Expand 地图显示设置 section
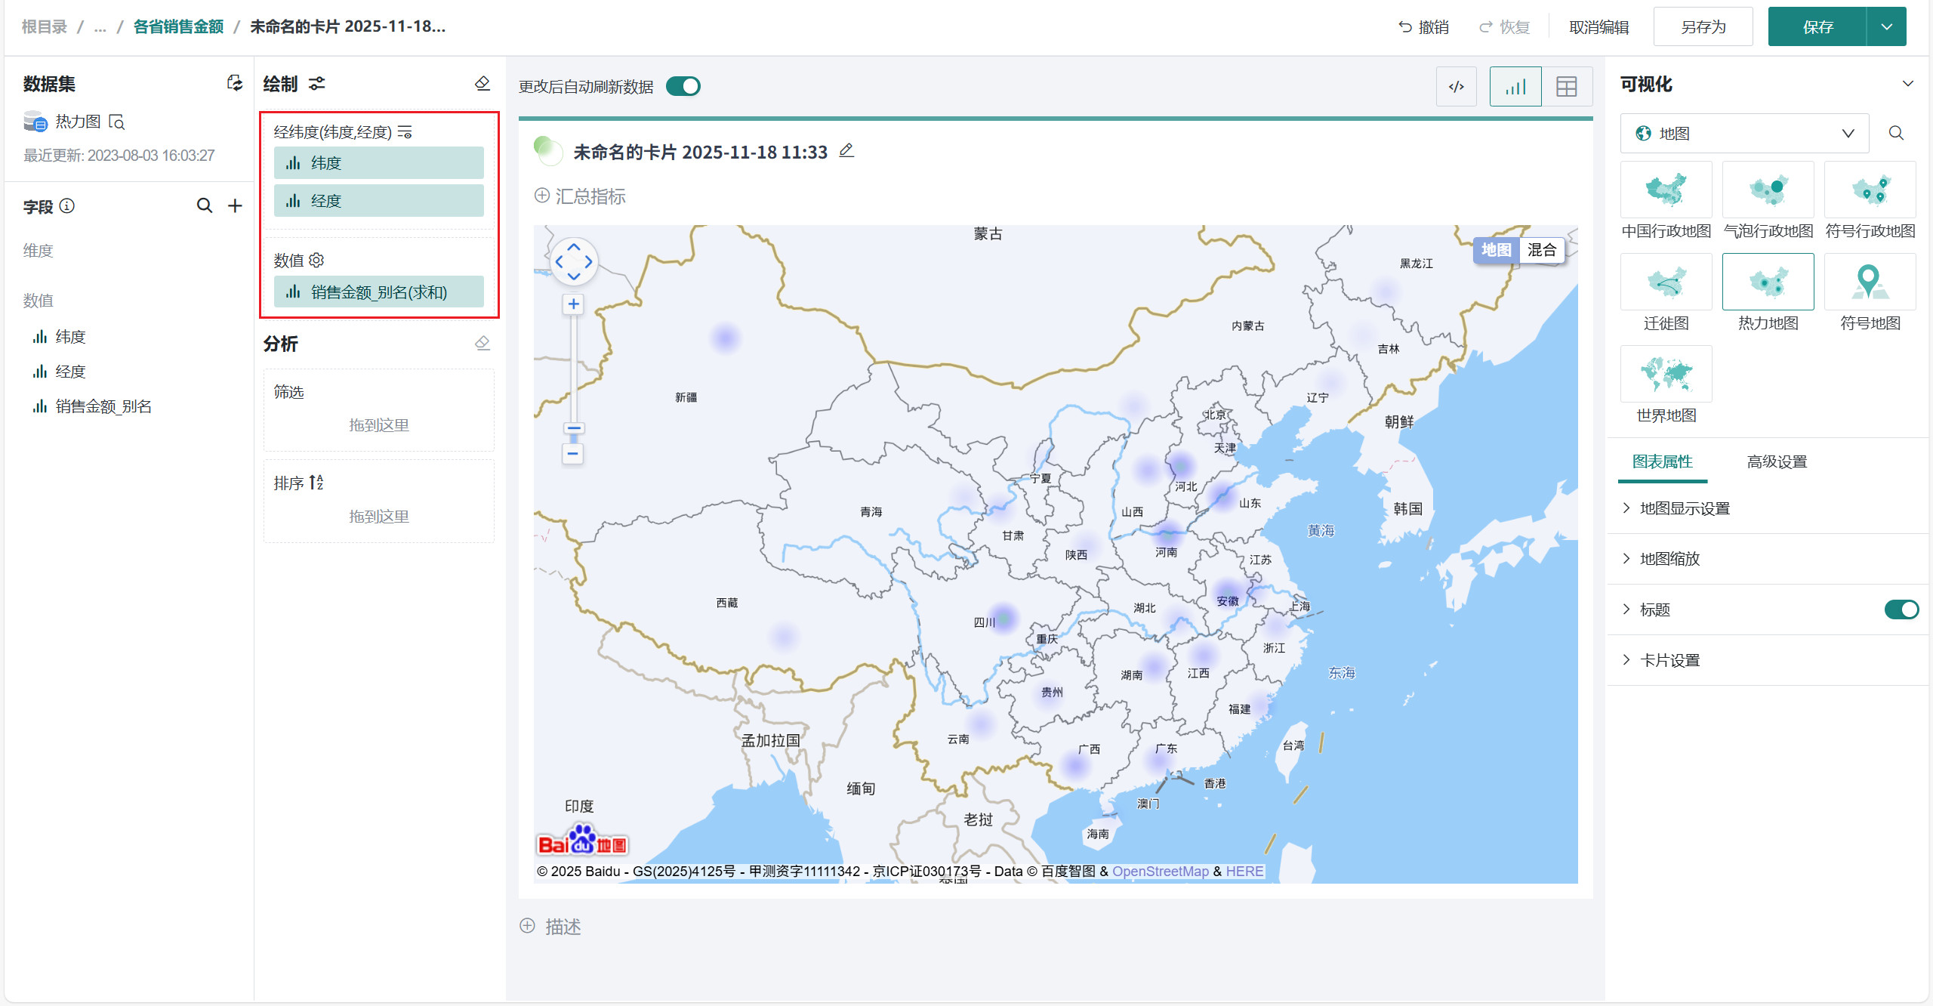Image resolution: width=1933 pixels, height=1006 pixels. click(1685, 508)
